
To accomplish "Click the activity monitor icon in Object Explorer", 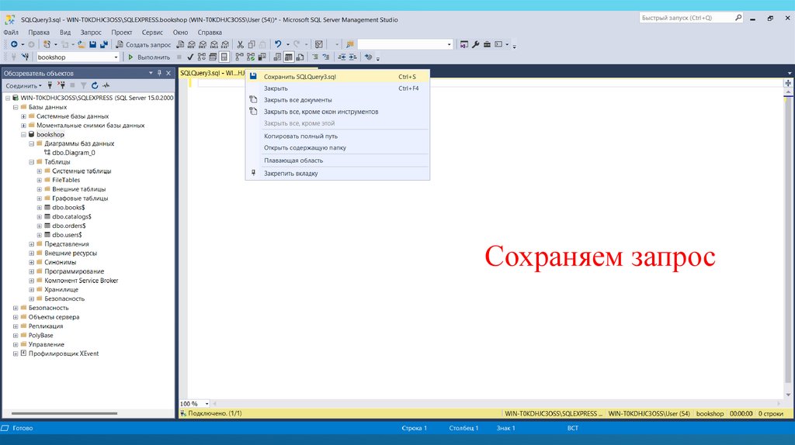I will tap(106, 85).
